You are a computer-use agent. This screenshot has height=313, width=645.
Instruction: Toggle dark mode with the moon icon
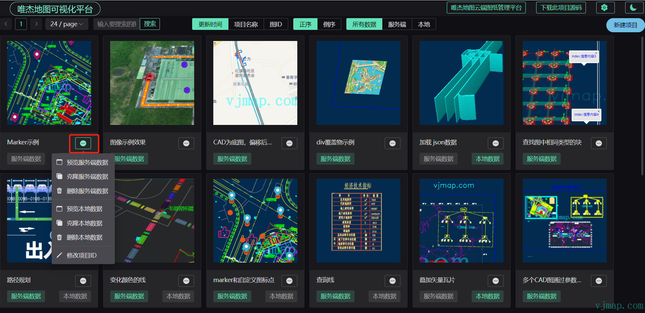pyautogui.click(x=634, y=7)
